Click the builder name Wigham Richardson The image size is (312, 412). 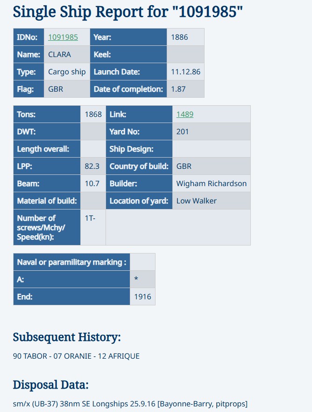(x=212, y=183)
